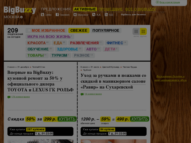Filter by Икра на всю жизнь
The width and height of the screenshot is (191, 143).
[x=50, y=37]
